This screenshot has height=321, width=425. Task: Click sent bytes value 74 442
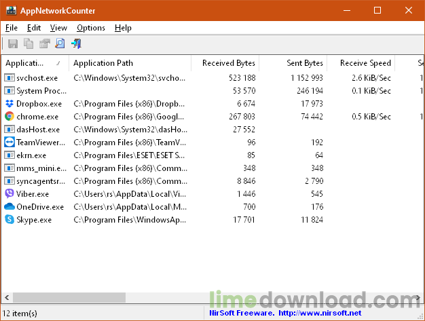[x=312, y=117]
